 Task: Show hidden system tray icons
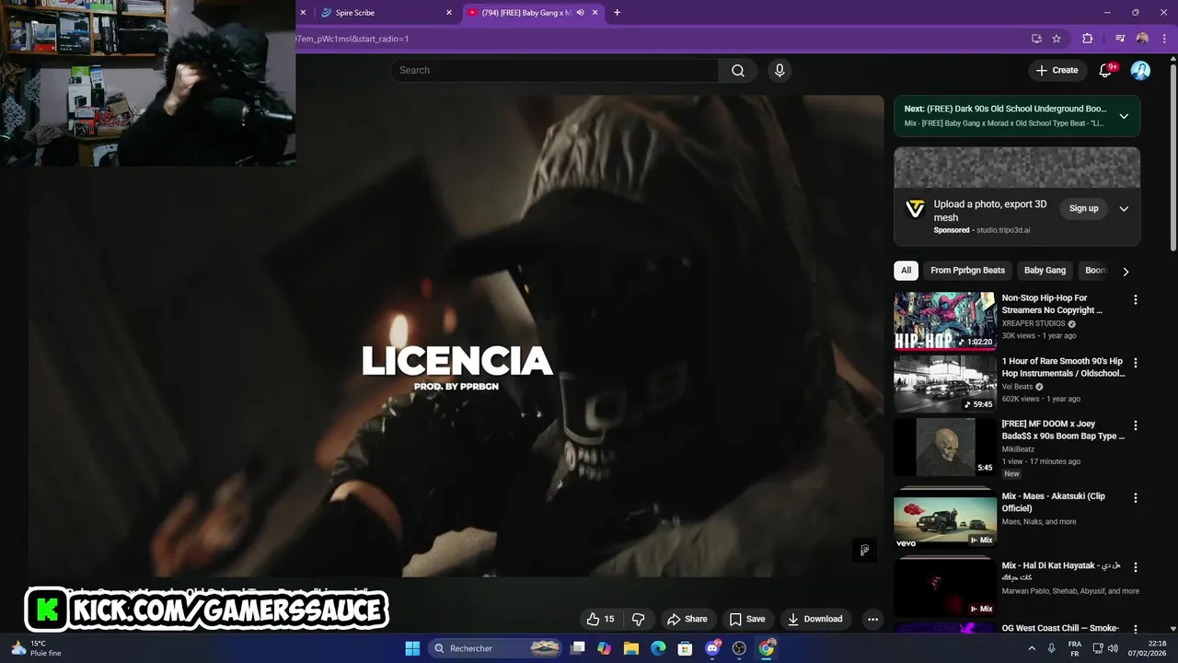1034,648
